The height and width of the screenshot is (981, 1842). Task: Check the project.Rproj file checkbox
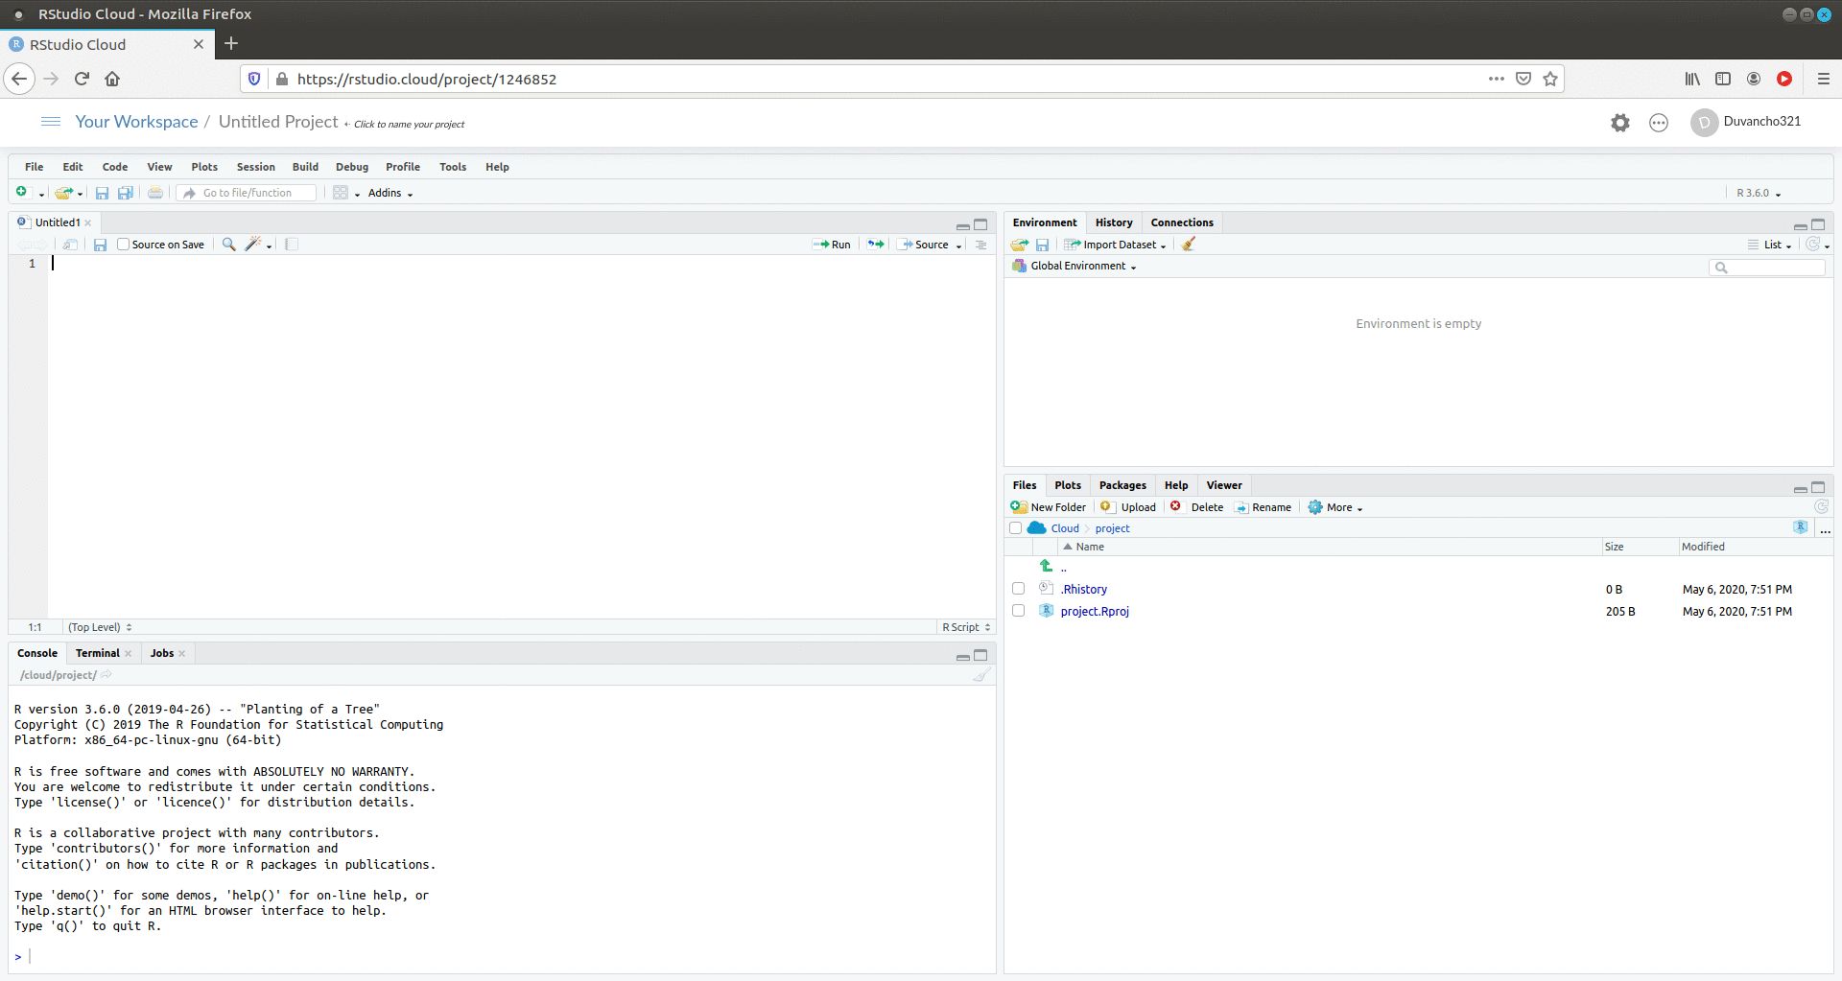(1018, 611)
